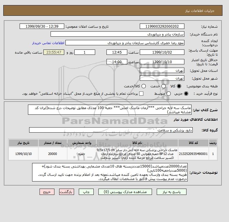
Task: Click the بازگشت back button
Action: tap(67, 192)
